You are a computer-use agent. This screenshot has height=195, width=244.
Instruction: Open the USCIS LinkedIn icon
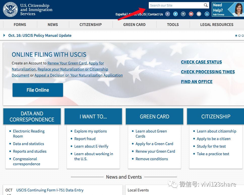pyautogui.click(x=207, y=14)
